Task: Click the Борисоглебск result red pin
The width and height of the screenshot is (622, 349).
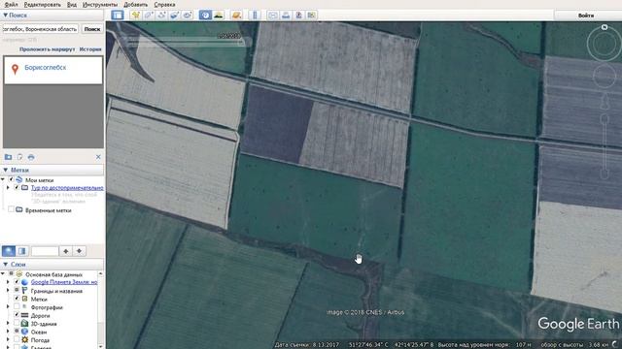Action: [16, 69]
